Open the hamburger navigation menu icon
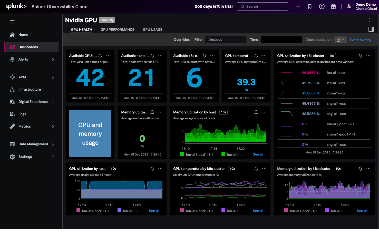Image resolution: width=379 pixels, height=251 pixels. pos(12,22)
